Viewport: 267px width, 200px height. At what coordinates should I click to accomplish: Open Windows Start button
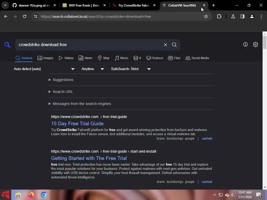[5, 195]
